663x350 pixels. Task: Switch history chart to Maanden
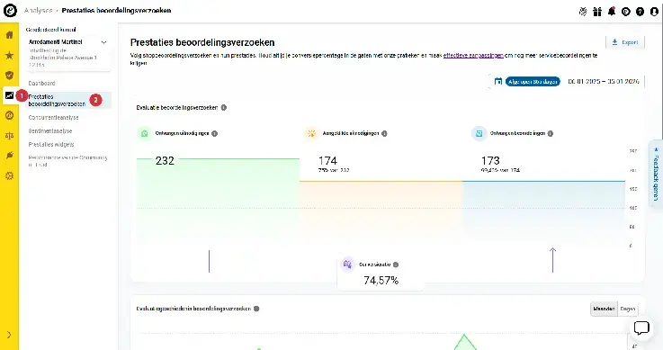[604, 309]
